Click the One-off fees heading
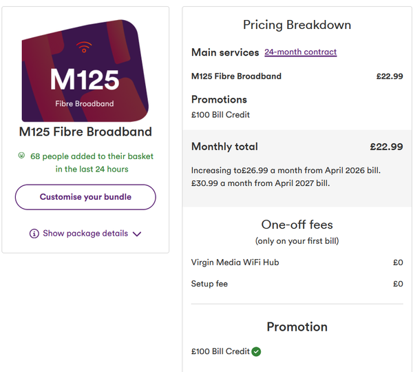This screenshot has height=372, width=413. pyautogui.click(x=297, y=225)
